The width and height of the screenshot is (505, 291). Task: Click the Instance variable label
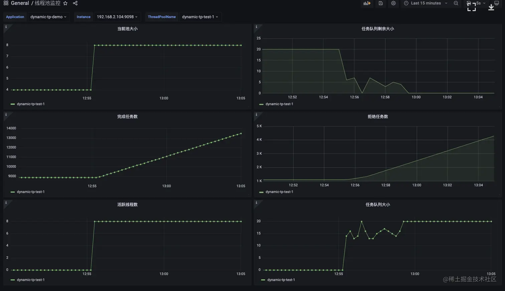83,17
